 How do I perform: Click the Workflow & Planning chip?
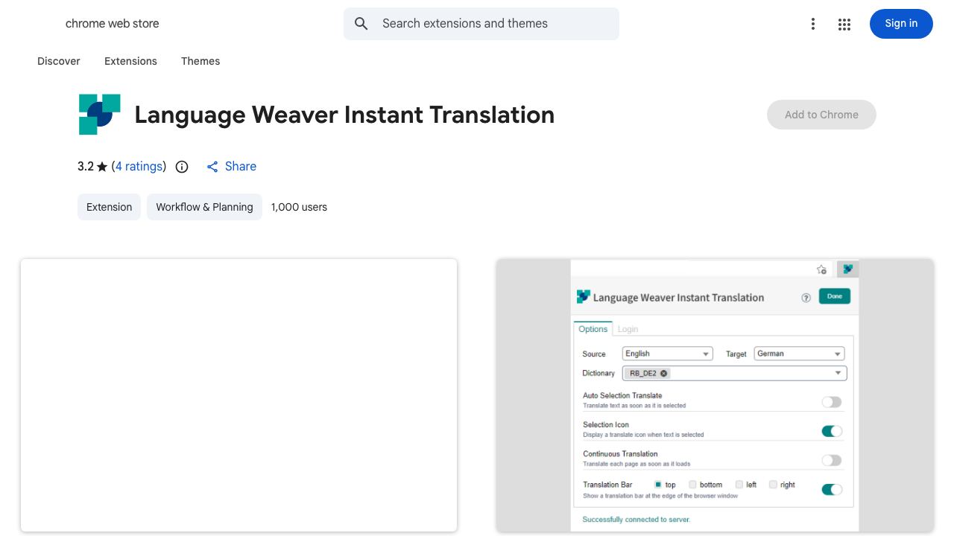(x=204, y=207)
